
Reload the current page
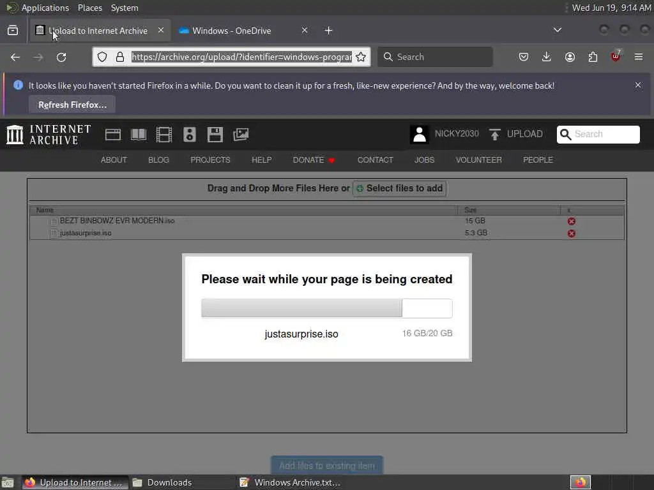coord(61,57)
